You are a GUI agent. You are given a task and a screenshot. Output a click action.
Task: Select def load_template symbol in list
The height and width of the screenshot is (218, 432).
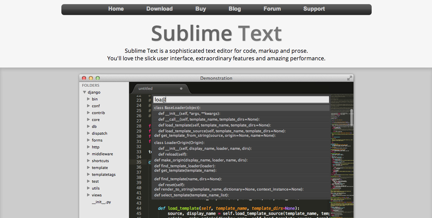pyautogui.click(x=241, y=125)
